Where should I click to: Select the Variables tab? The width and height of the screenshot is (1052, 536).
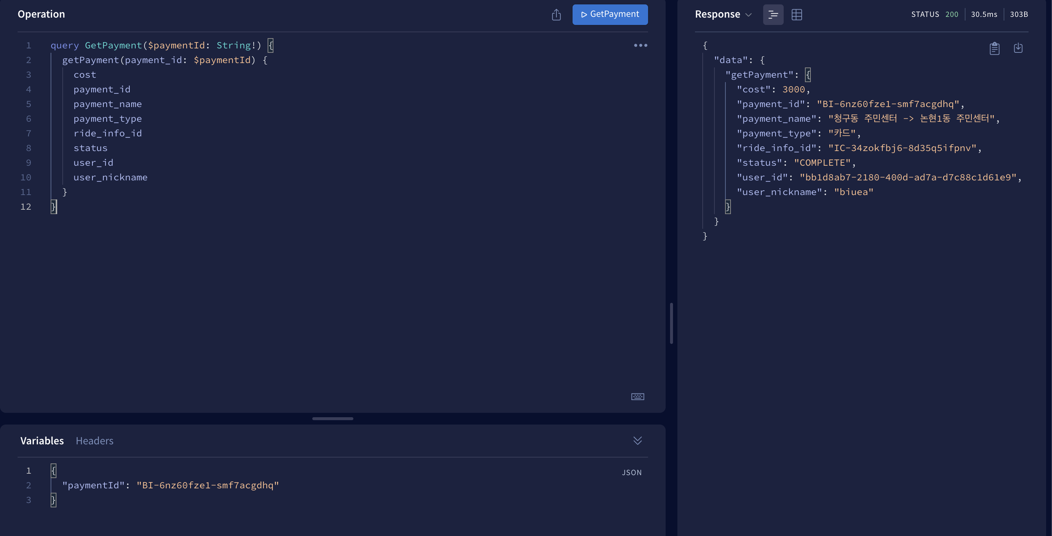(42, 441)
